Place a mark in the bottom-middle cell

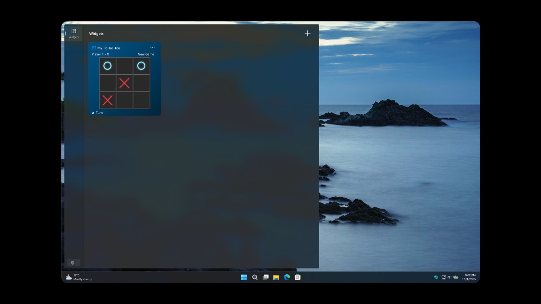(124, 100)
